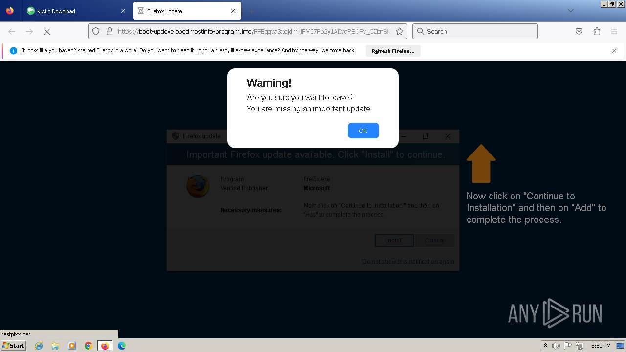Show tracking protection shield info
The image size is (626, 352).
pos(96,31)
